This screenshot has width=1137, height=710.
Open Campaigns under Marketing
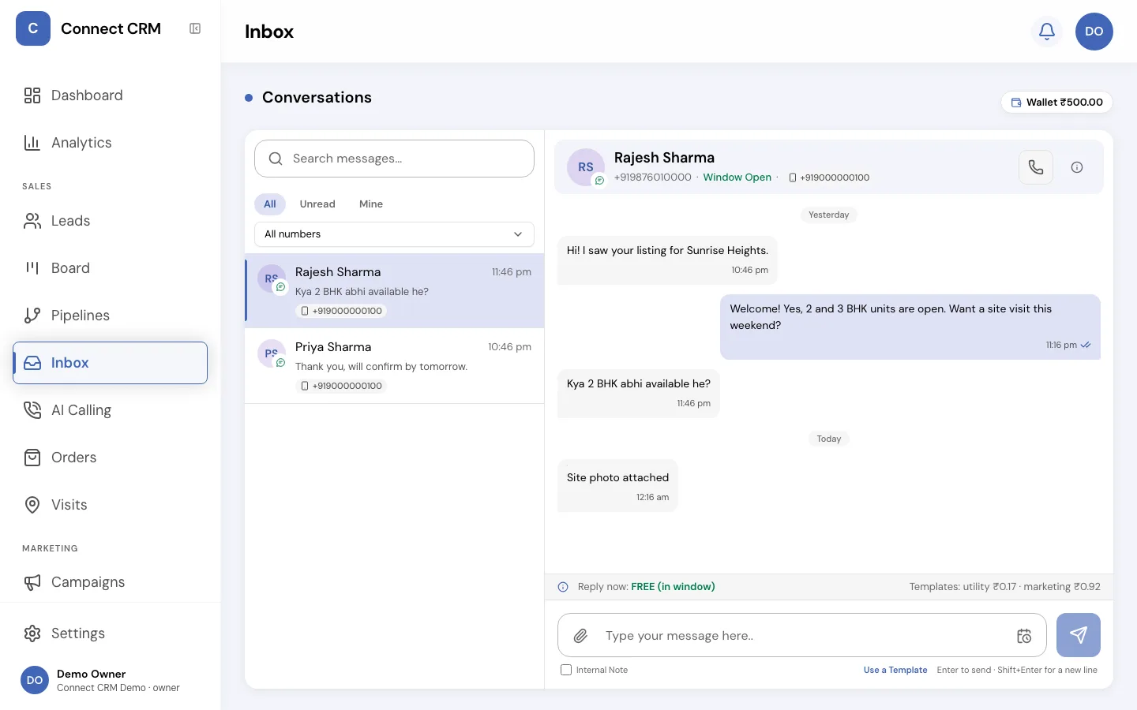110,582
